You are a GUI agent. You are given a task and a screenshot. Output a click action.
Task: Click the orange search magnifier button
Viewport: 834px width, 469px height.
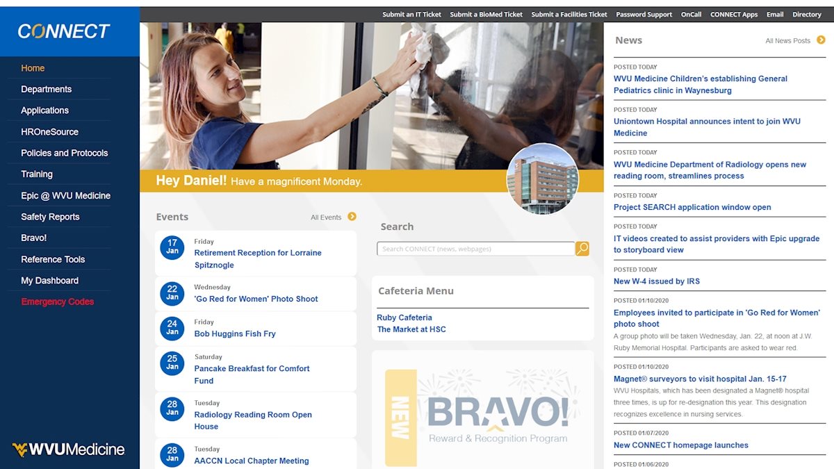(582, 249)
